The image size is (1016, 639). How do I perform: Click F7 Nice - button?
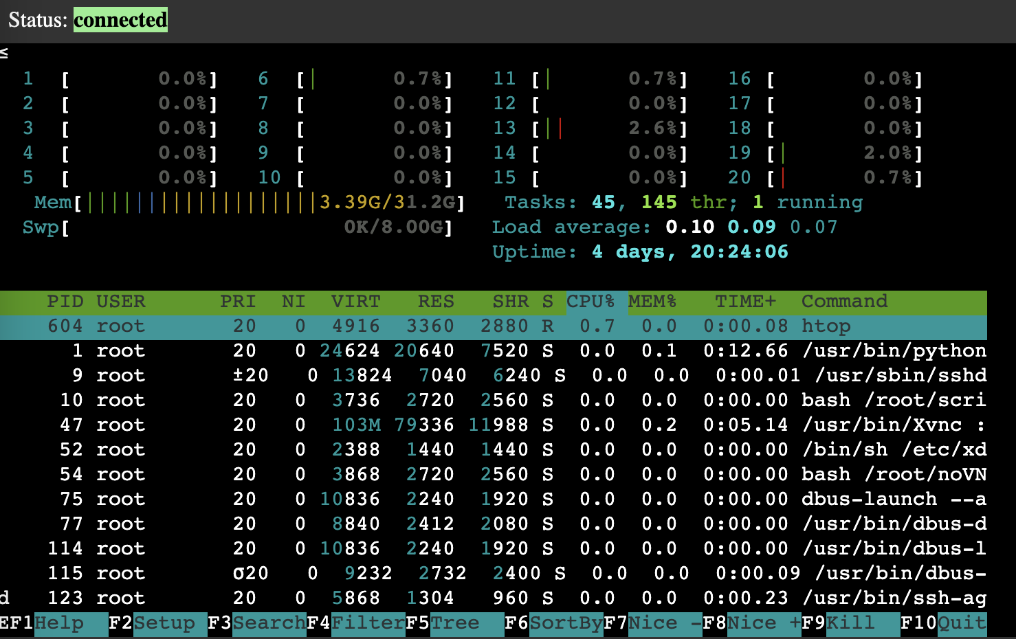coord(653,623)
